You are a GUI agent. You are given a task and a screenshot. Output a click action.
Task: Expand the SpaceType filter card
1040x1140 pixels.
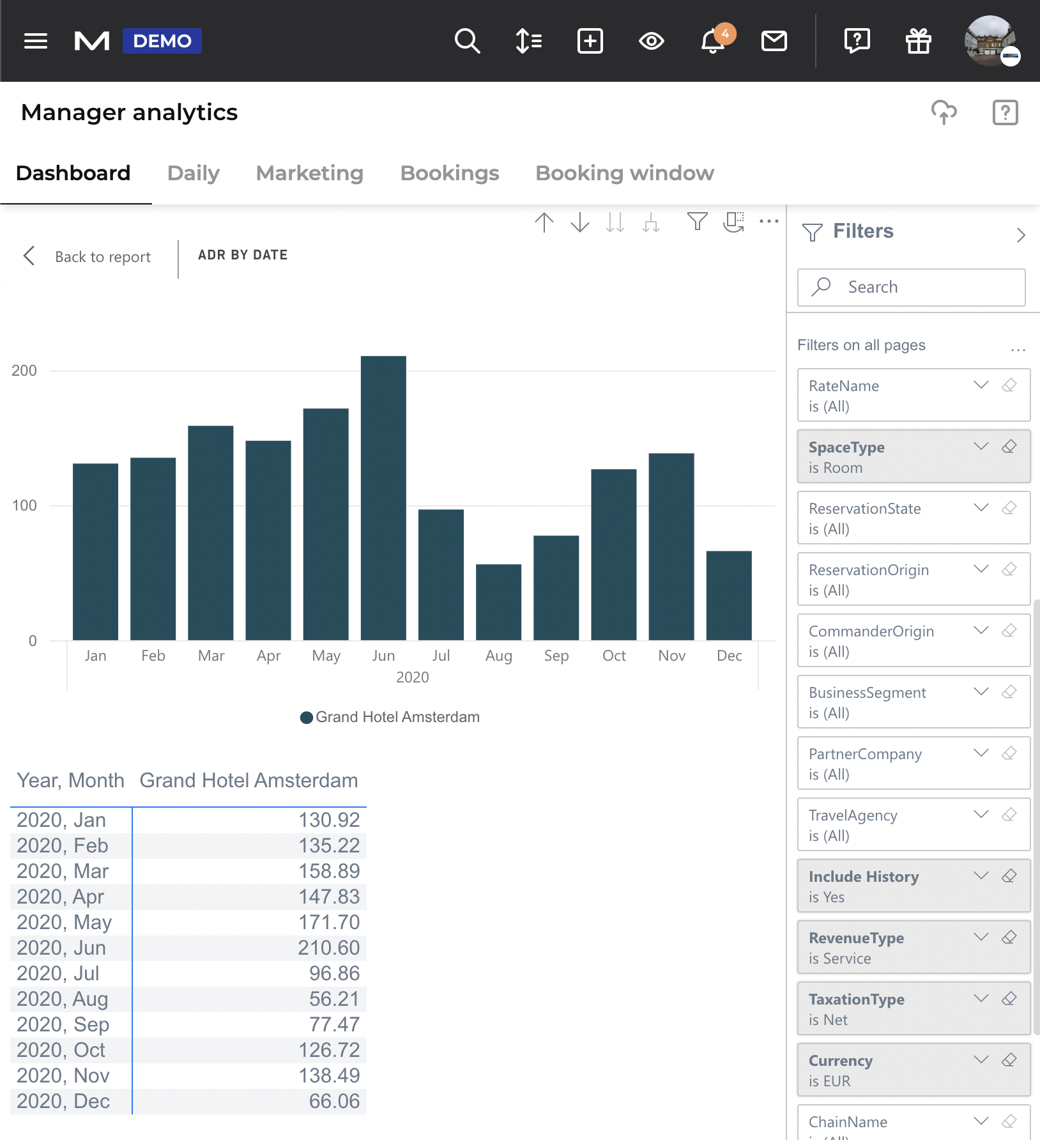981,446
